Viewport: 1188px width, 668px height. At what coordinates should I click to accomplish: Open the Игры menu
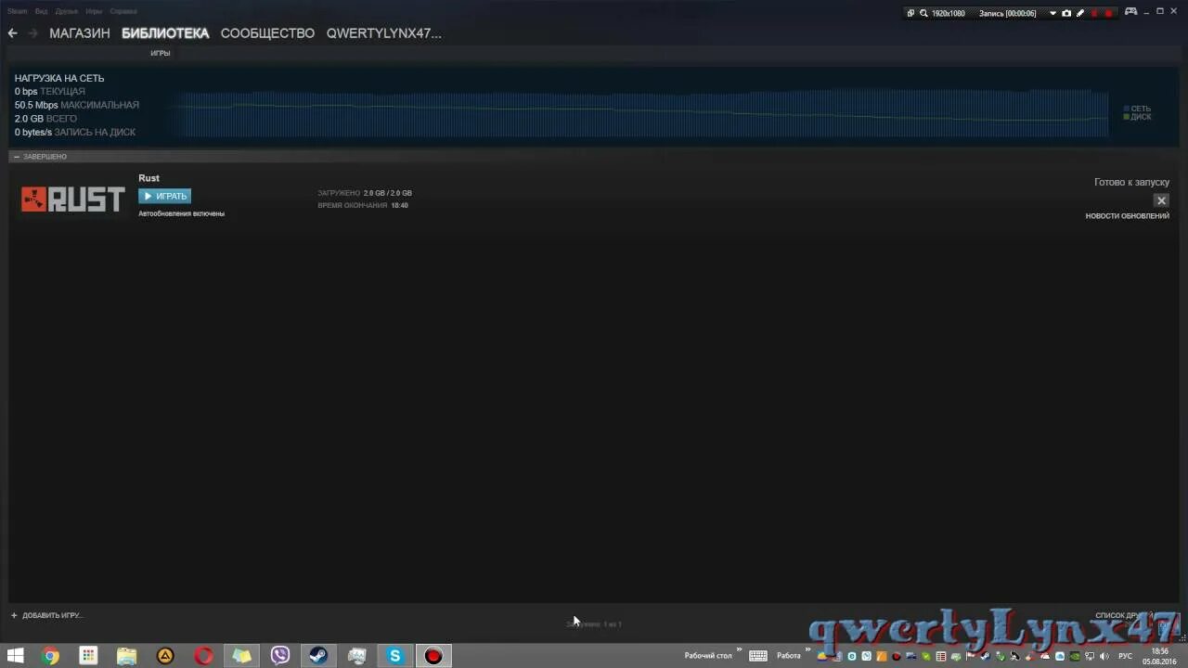coord(94,11)
